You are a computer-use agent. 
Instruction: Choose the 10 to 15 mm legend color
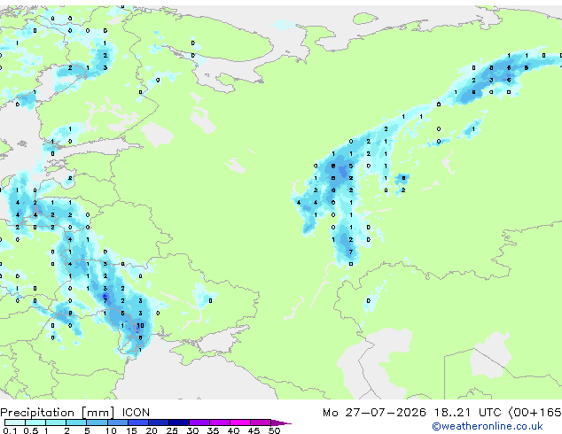tap(117, 422)
